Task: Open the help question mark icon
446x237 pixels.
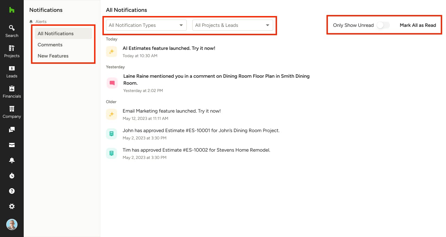Action: (12, 191)
